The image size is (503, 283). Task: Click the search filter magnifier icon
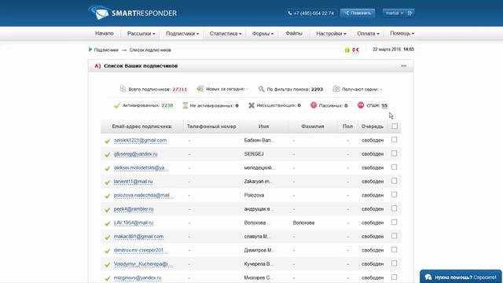coord(262,89)
